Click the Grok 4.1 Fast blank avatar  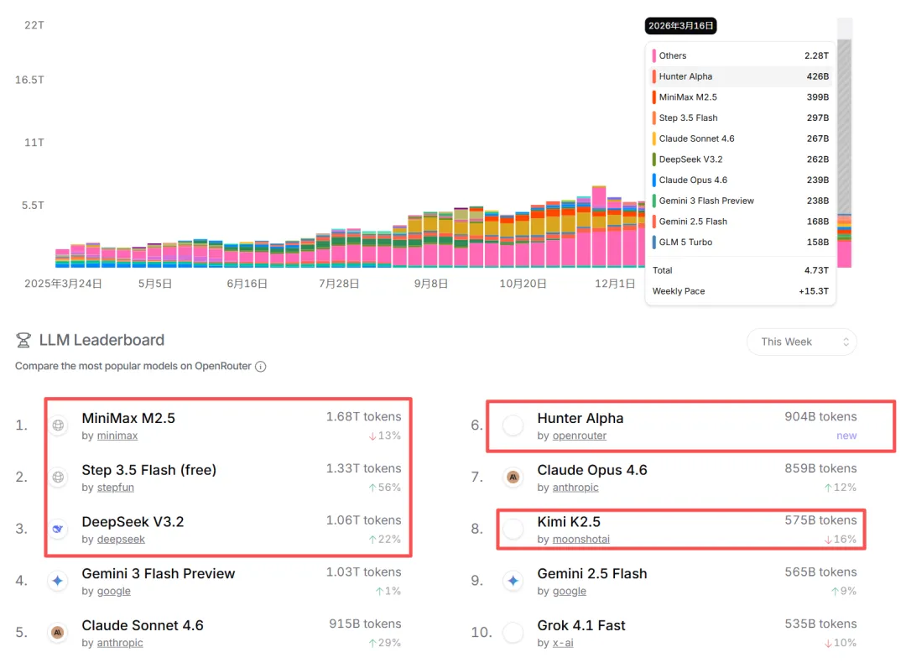click(x=513, y=632)
